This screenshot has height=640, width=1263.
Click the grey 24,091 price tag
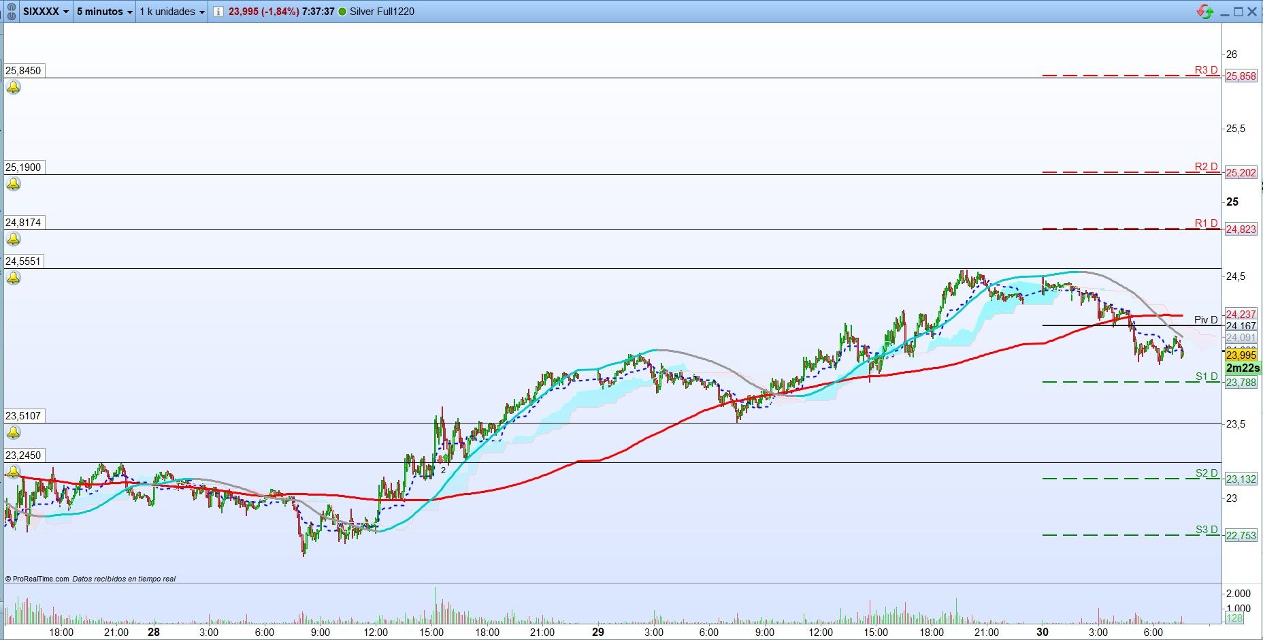(1241, 338)
